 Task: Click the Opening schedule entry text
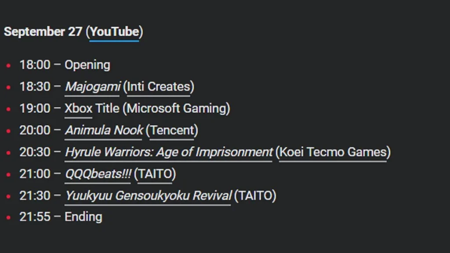(x=87, y=65)
